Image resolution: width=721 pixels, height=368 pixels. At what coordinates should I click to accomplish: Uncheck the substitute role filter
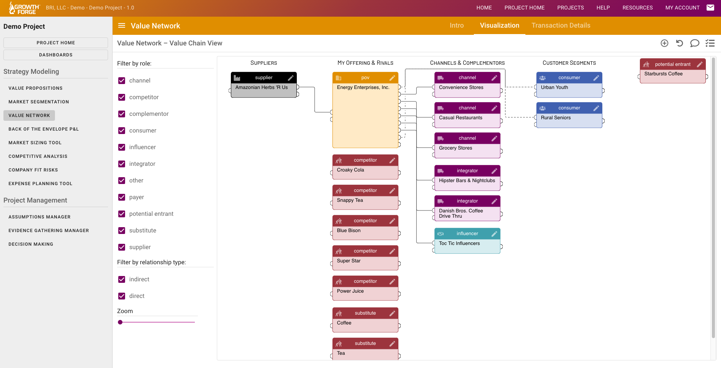tap(122, 230)
